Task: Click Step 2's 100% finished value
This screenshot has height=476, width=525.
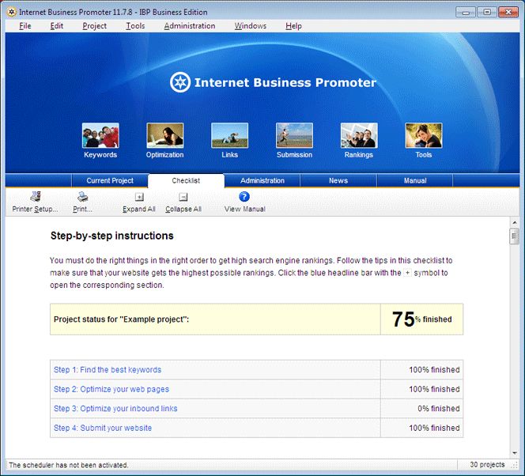Action: [434, 389]
